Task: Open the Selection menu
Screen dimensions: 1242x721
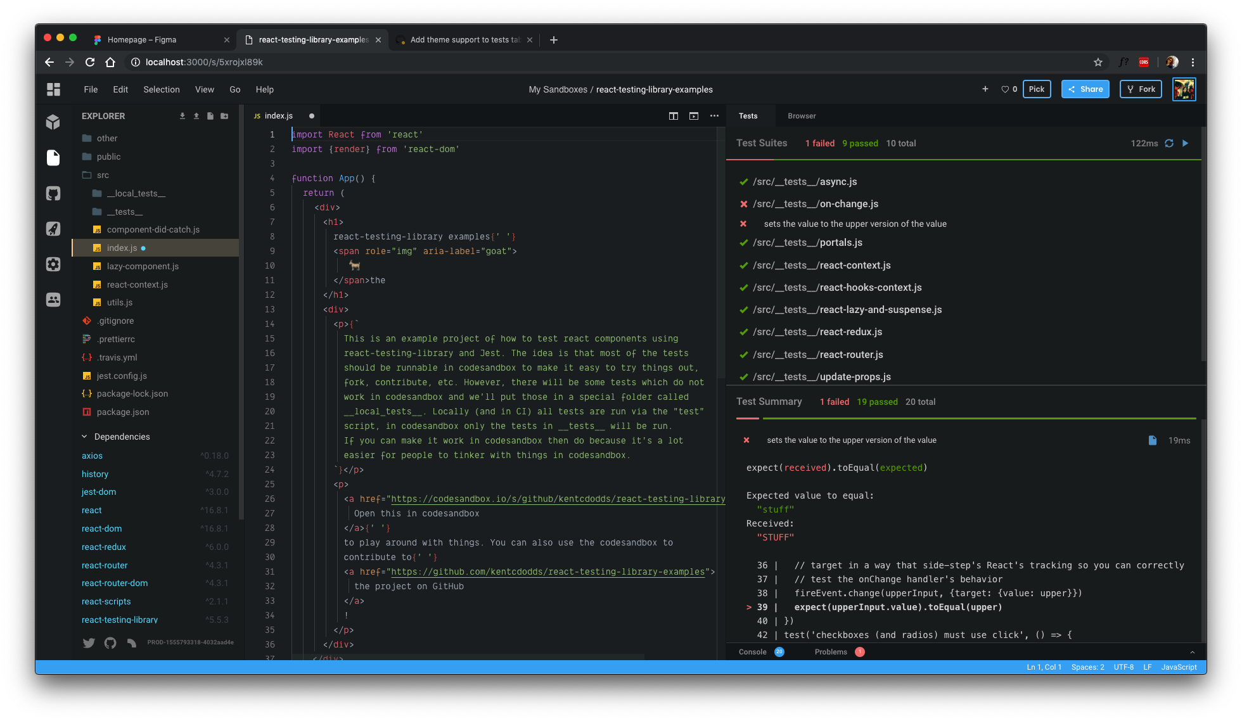Action: (161, 89)
